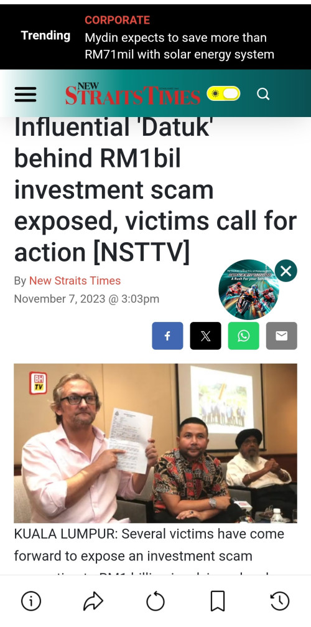
Task: Tap the Trending label in top bar
Action: pos(45,35)
